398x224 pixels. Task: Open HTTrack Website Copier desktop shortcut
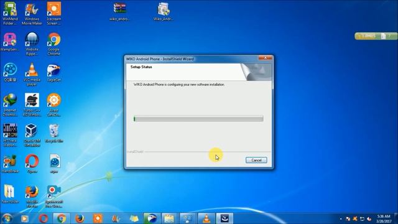10,136
